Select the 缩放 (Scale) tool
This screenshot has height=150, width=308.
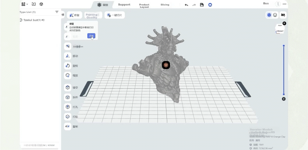[67, 75]
